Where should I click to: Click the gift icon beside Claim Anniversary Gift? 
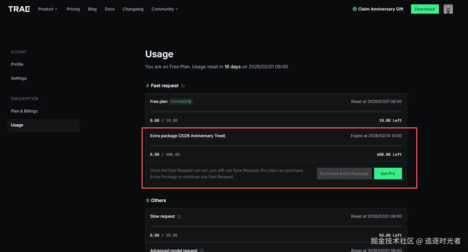pyautogui.click(x=355, y=9)
